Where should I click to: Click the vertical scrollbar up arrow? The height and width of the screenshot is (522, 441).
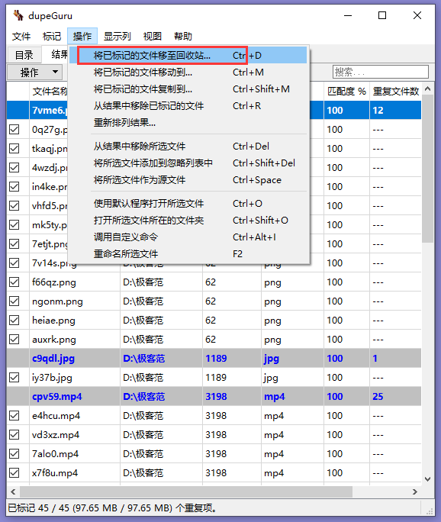pyautogui.click(x=428, y=89)
